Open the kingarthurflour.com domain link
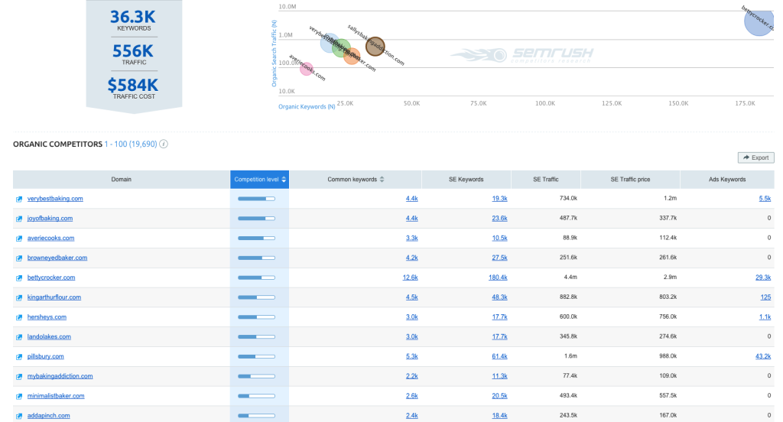783x422 pixels. (x=54, y=297)
